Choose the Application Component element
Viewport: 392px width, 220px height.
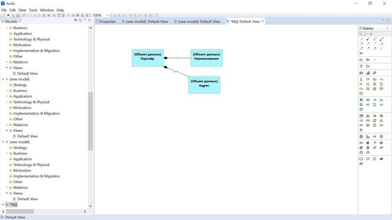361,100
